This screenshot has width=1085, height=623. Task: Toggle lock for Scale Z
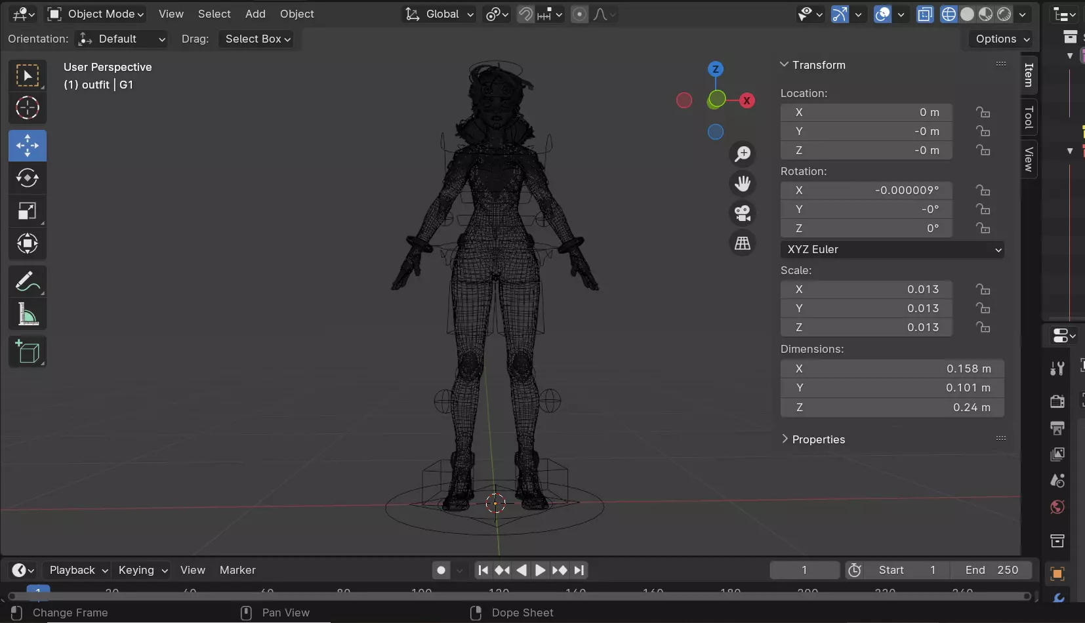pos(983,327)
